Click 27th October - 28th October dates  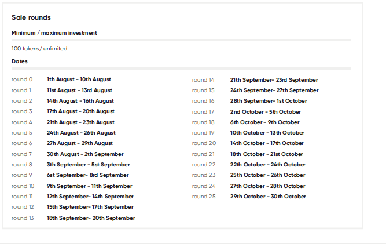267,186
